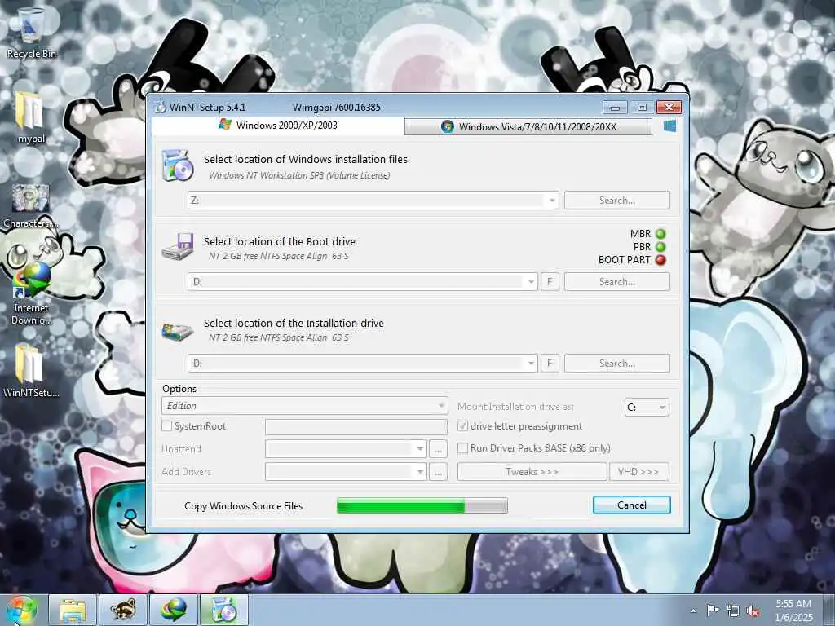Screen dimensions: 835x626
Task: Click the red BOOT PART status light
Action: tap(660, 260)
